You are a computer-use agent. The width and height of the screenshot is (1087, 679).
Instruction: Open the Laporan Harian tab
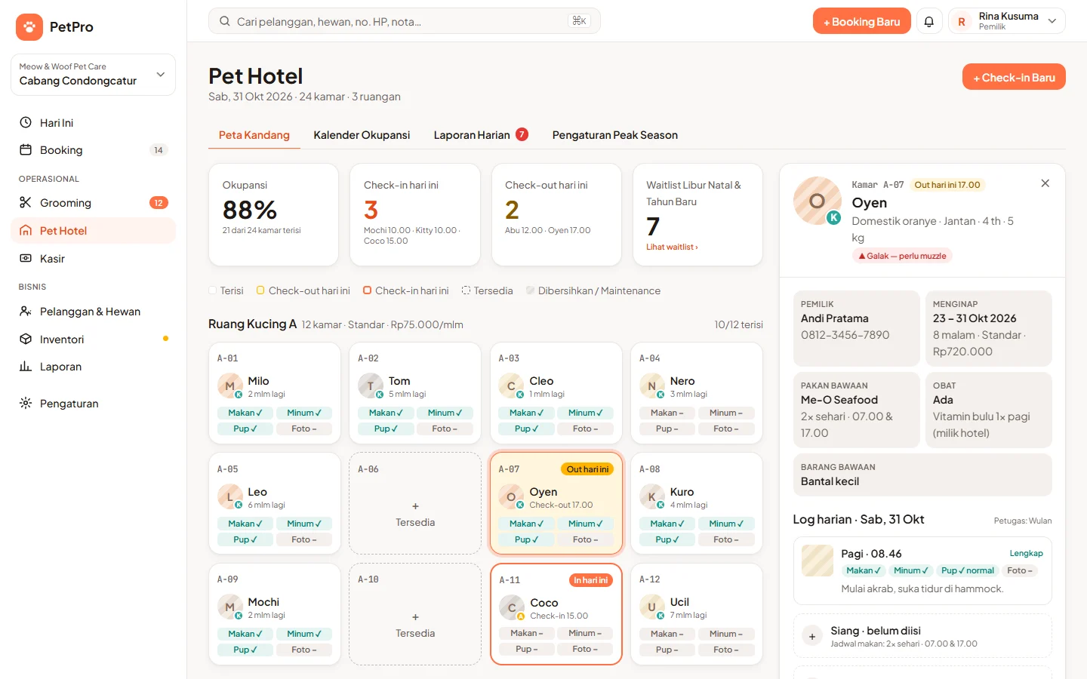(481, 135)
